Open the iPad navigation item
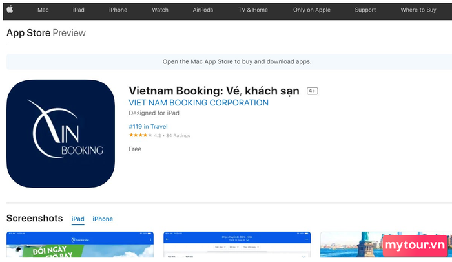This screenshot has width=452, height=262. (78, 10)
